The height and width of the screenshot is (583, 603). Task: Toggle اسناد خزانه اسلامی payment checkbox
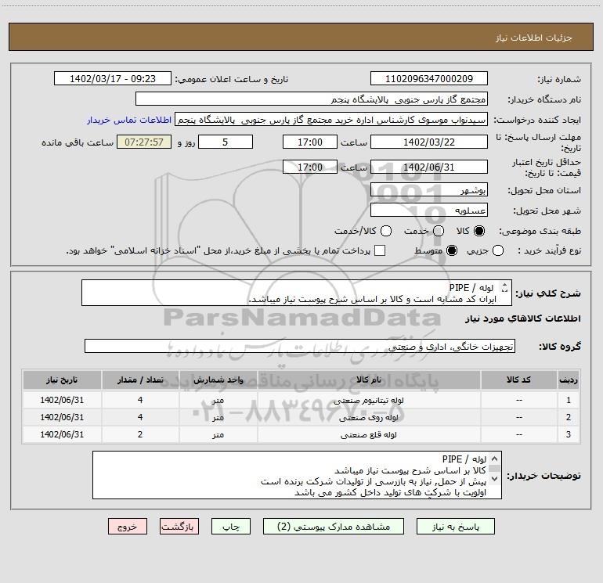click(380, 250)
